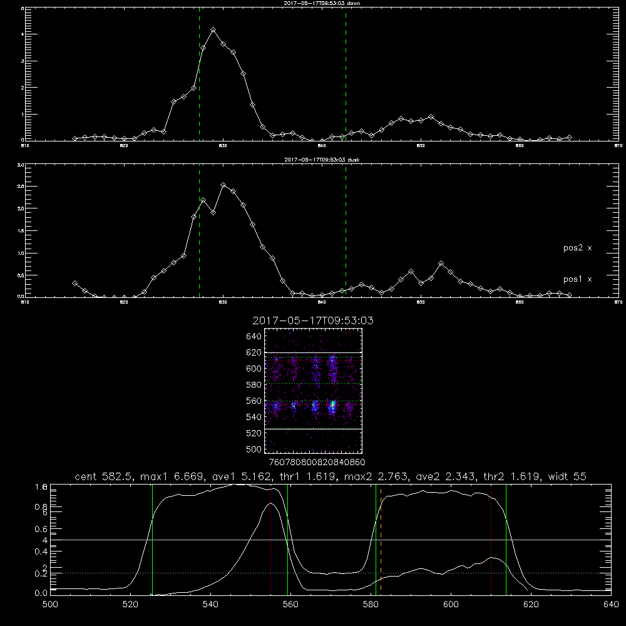This screenshot has width=626, height=626.
Task: Click the dusk plot y-axis label 1.5
Action: pos(21,231)
